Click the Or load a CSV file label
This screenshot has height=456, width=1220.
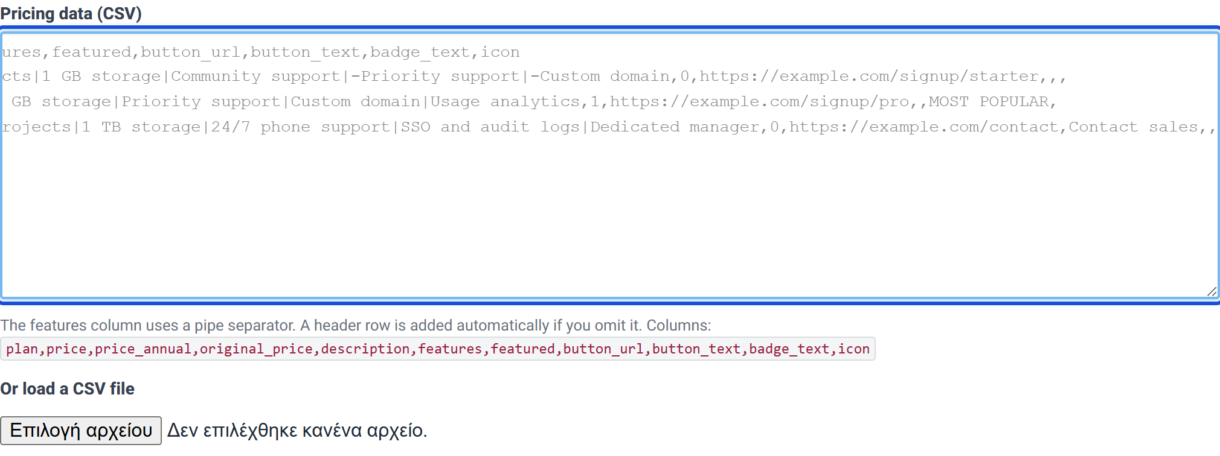pyautogui.click(x=67, y=388)
